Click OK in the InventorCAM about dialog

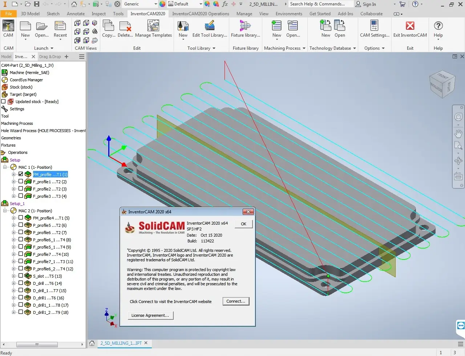click(x=243, y=224)
